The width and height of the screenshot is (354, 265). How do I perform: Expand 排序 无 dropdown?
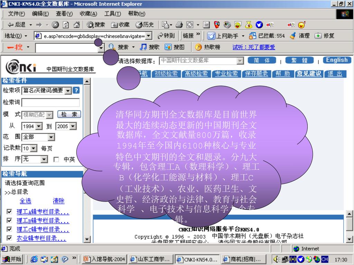click(x=44, y=159)
